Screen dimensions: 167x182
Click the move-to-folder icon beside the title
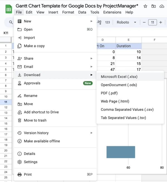(x=154, y=6)
